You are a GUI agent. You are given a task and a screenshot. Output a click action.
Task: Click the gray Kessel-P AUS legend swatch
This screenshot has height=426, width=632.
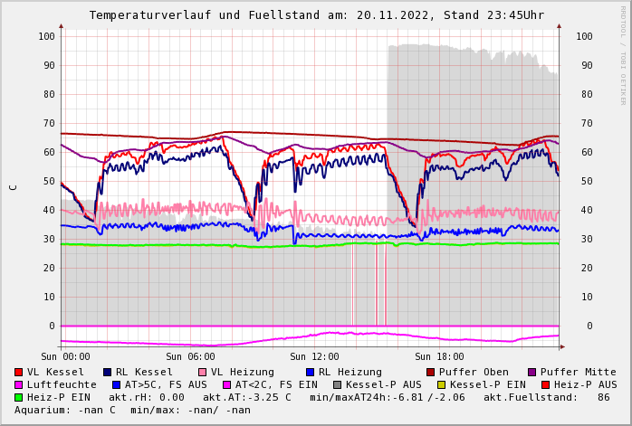[x=337, y=384]
